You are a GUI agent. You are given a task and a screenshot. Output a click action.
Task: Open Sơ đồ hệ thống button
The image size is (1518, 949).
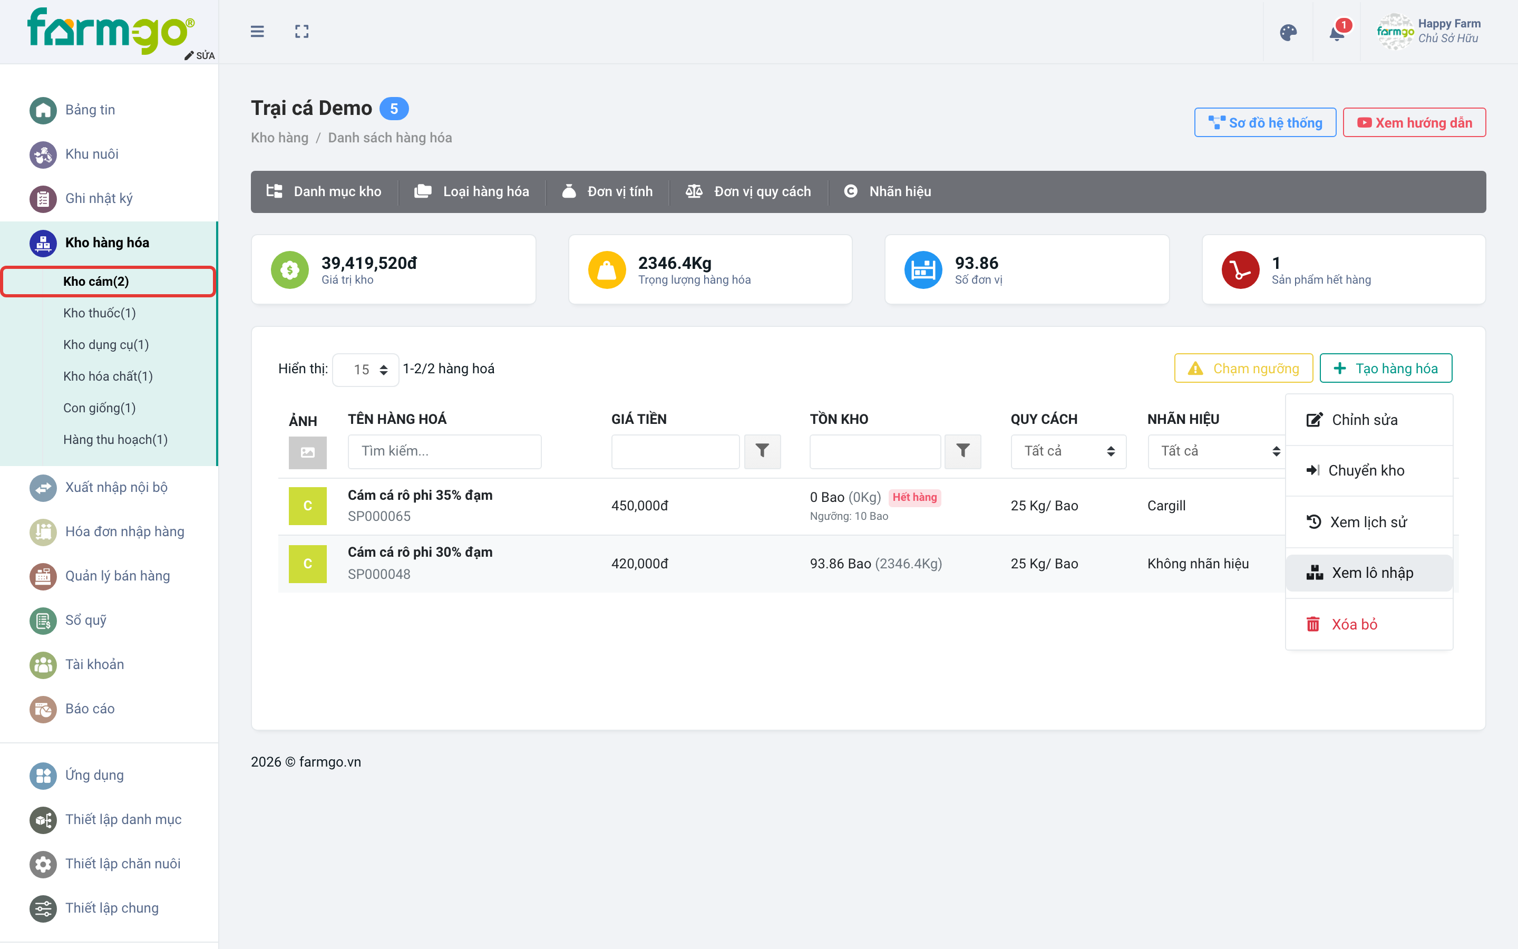tap(1264, 123)
